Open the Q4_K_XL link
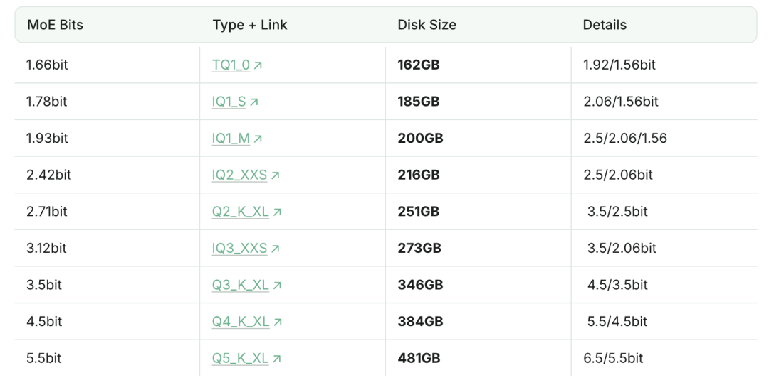Screen dimensions: 769x385 [241, 321]
